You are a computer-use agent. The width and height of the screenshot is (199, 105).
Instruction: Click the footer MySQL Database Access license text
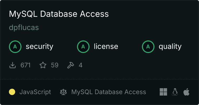pos(109,92)
